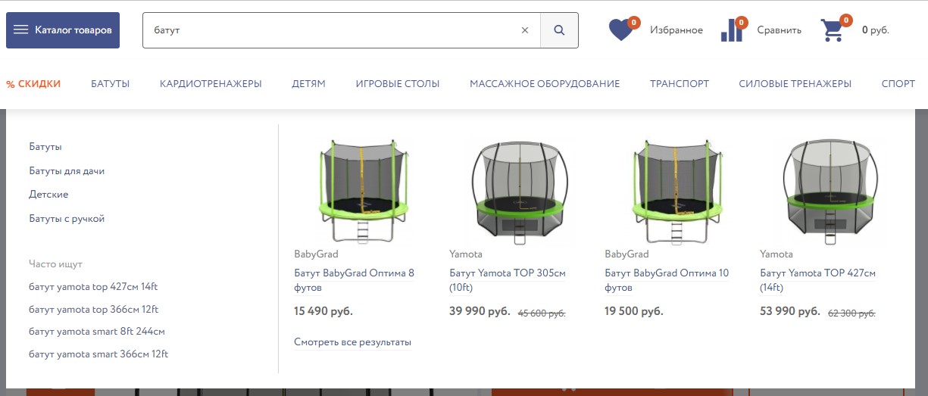Image resolution: width=928 pixels, height=396 pixels.
Task: Open comparison via the bar chart icon
Action: pyautogui.click(x=731, y=30)
